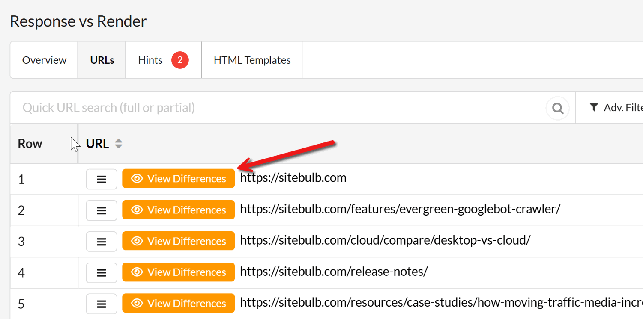The height and width of the screenshot is (319, 643).
Task: Open the HTML Templates tab
Action: coord(252,60)
